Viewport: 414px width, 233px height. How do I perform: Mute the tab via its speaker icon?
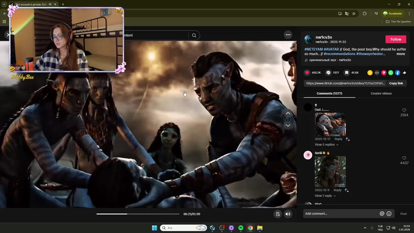pyautogui.click(x=50, y=5)
